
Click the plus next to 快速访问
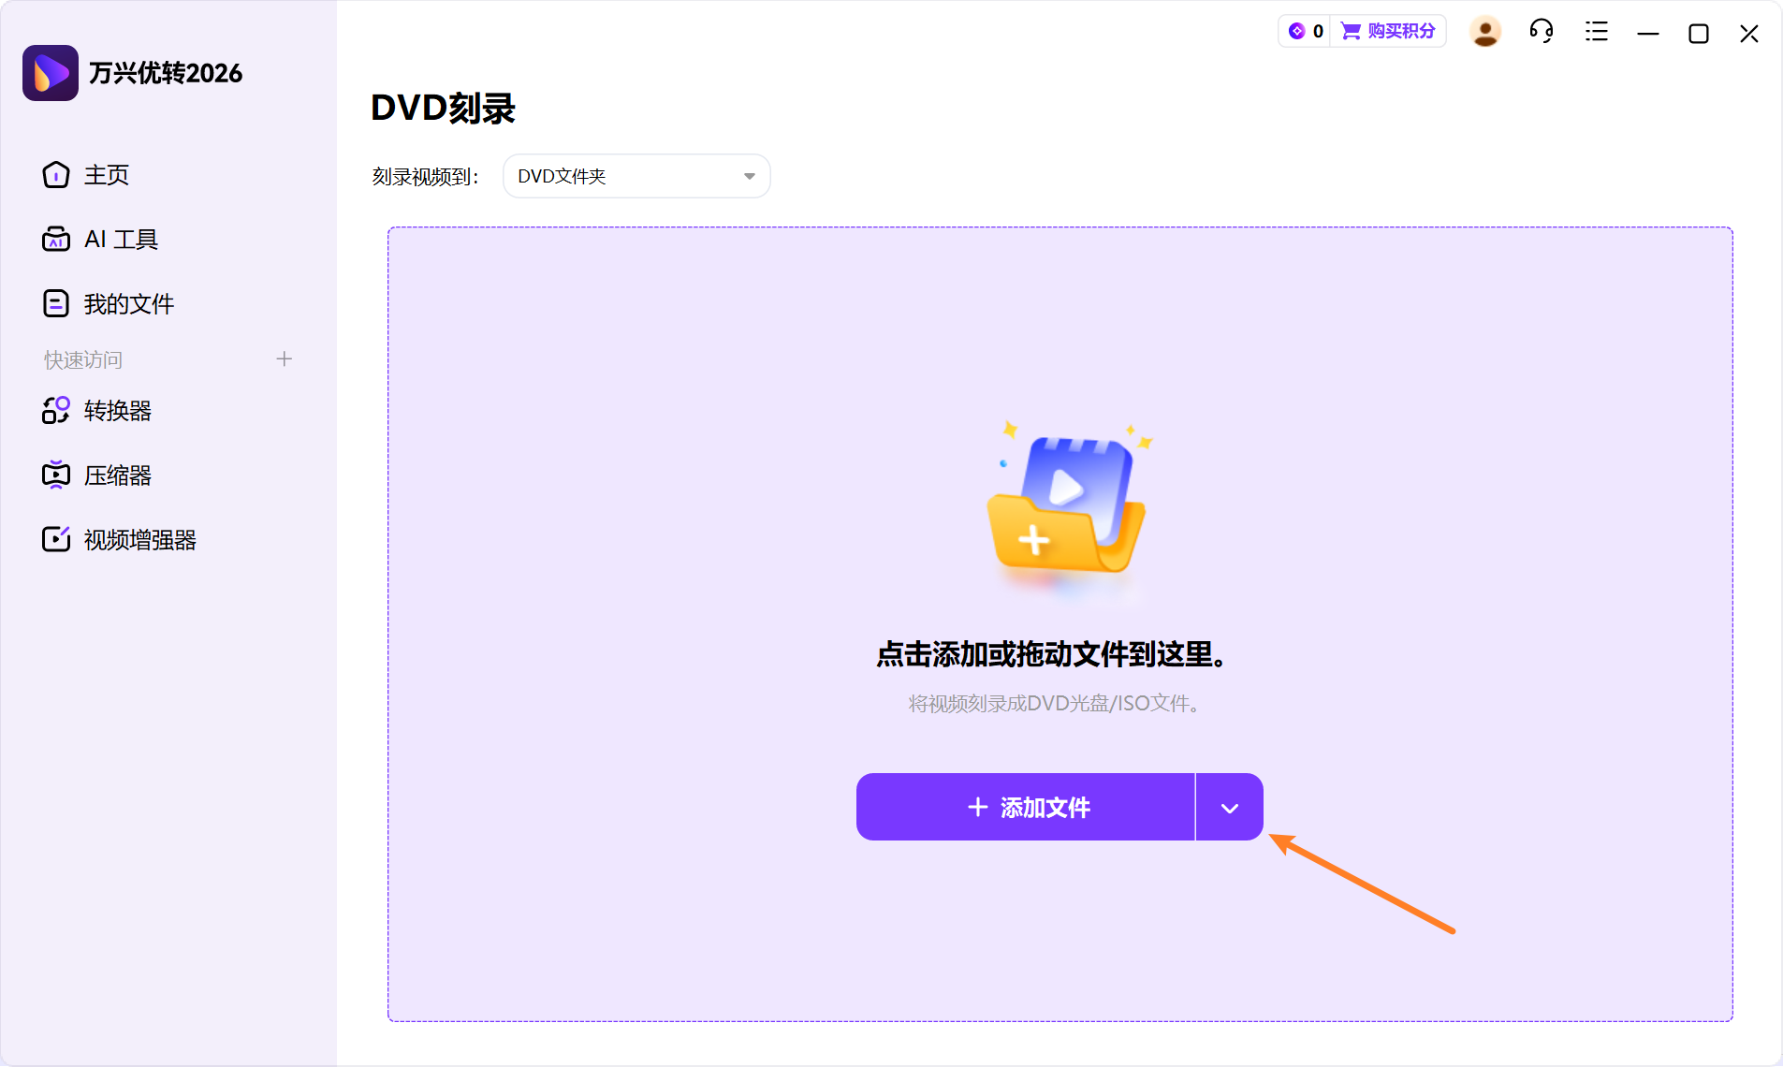pyautogui.click(x=284, y=358)
